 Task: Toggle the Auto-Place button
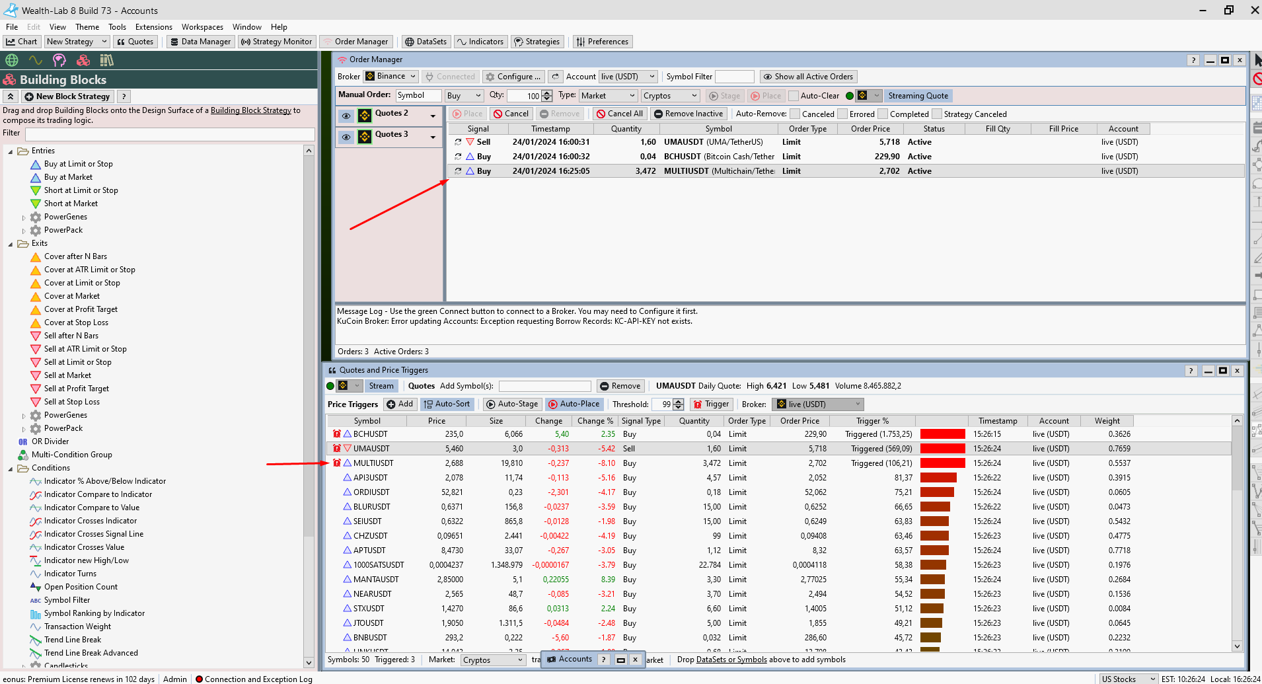(574, 404)
